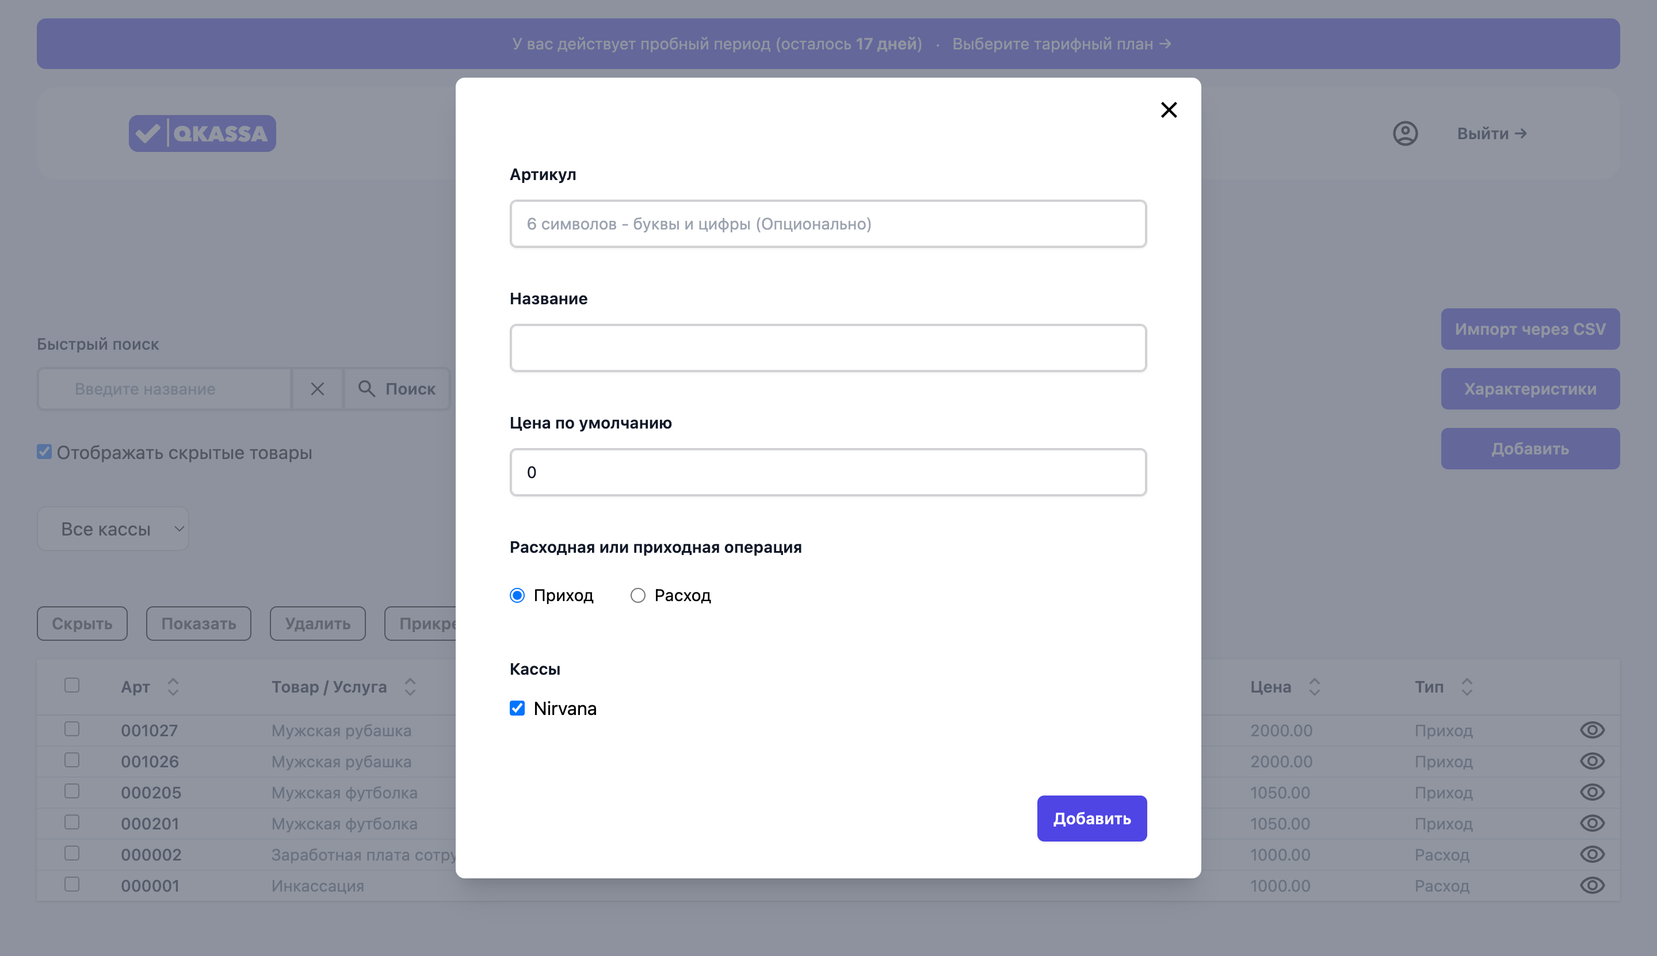Sort the table by Цена column
This screenshot has width=1657, height=956.
pos(1314,687)
